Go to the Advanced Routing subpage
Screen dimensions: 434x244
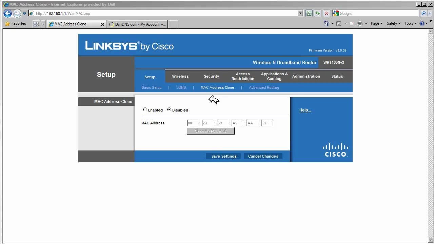[264, 87]
